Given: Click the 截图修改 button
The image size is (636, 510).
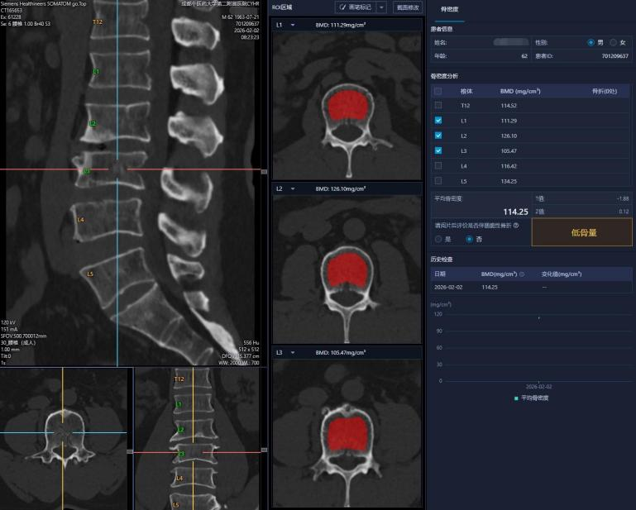Looking at the screenshot, I should pyautogui.click(x=407, y=7).
